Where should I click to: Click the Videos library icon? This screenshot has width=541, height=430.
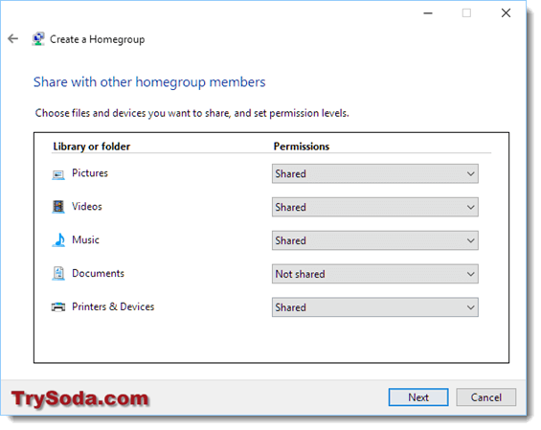coord(58,207)
